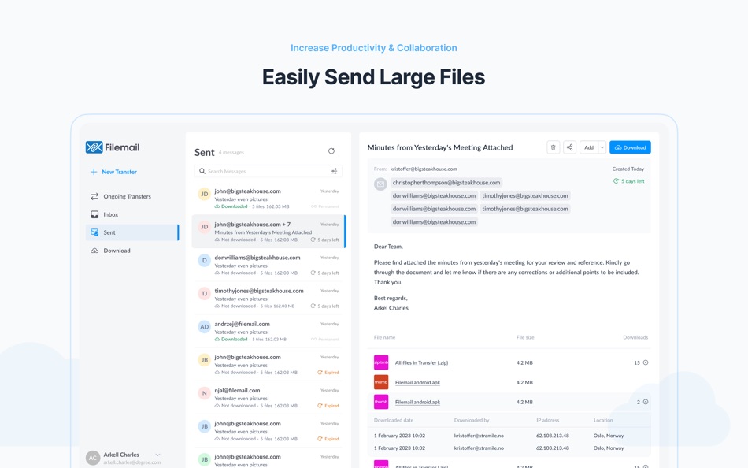Click the message title Minutes from Yesterday's Meeting Attached

[440, 147]
